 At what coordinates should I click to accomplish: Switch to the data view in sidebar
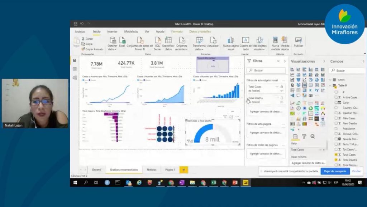click(75, 69)
